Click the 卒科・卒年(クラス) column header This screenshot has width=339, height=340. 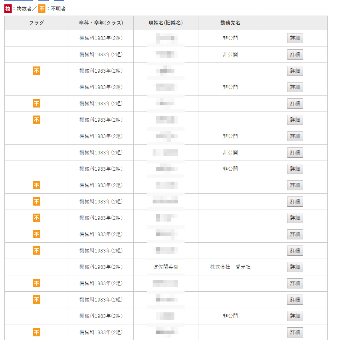pos(101,23)
